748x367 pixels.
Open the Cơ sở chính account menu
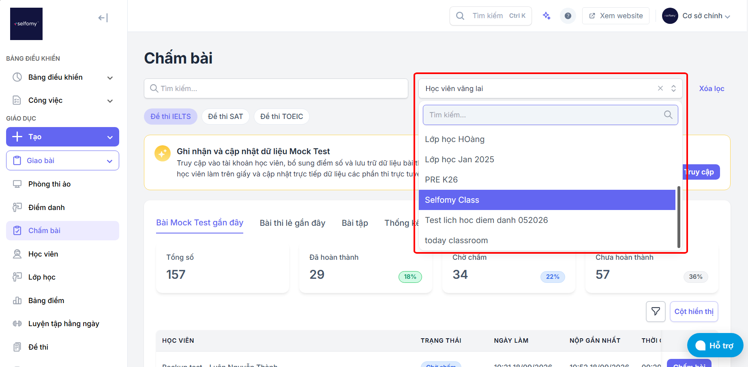pos(696,16)
